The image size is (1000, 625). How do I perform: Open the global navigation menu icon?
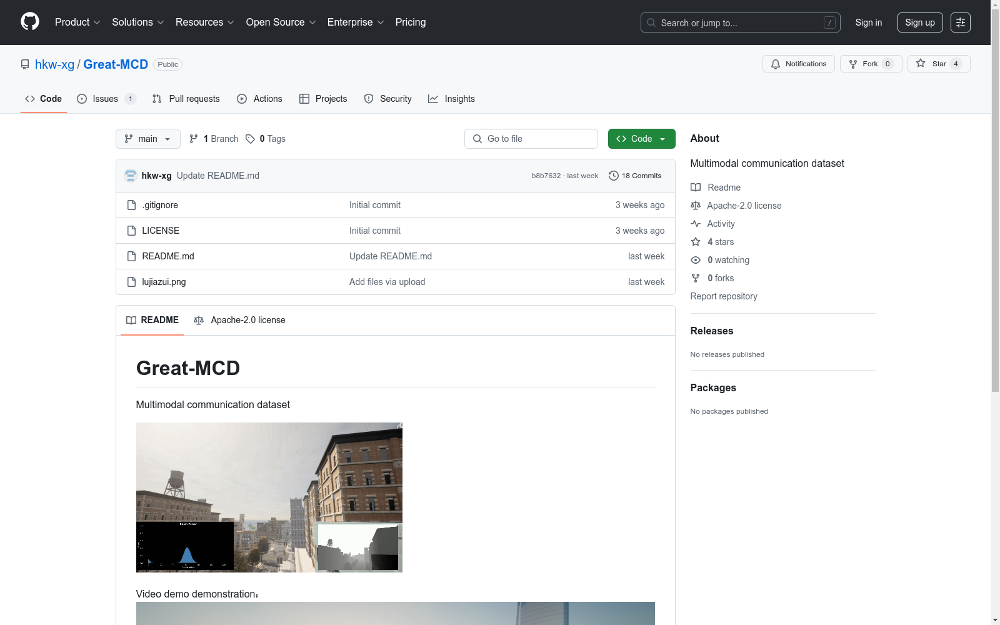(961, 22)
